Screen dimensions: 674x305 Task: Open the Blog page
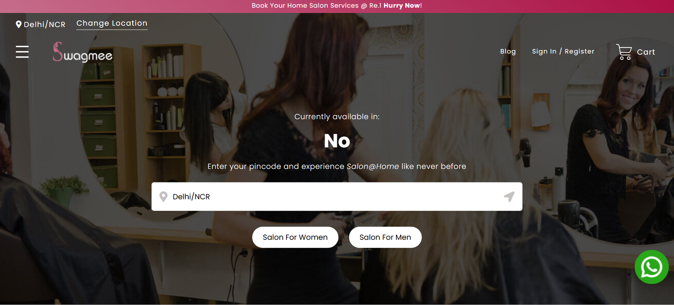508,51
